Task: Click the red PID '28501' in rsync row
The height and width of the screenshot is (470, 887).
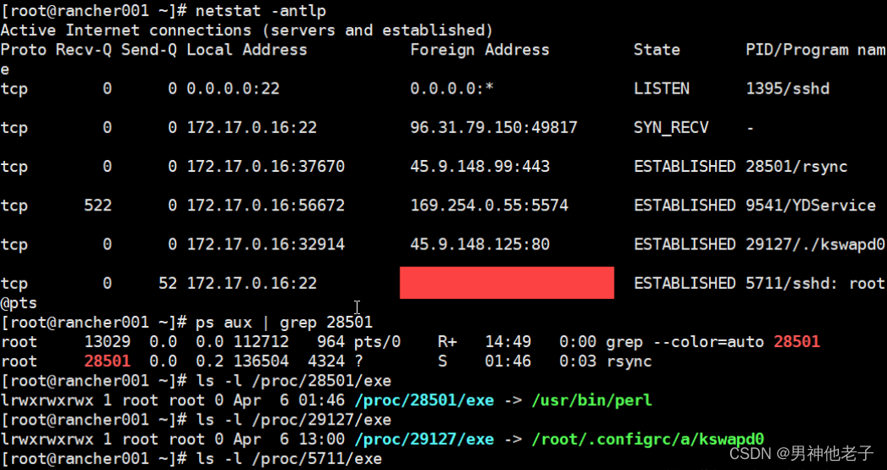Action: coord(107,361)
